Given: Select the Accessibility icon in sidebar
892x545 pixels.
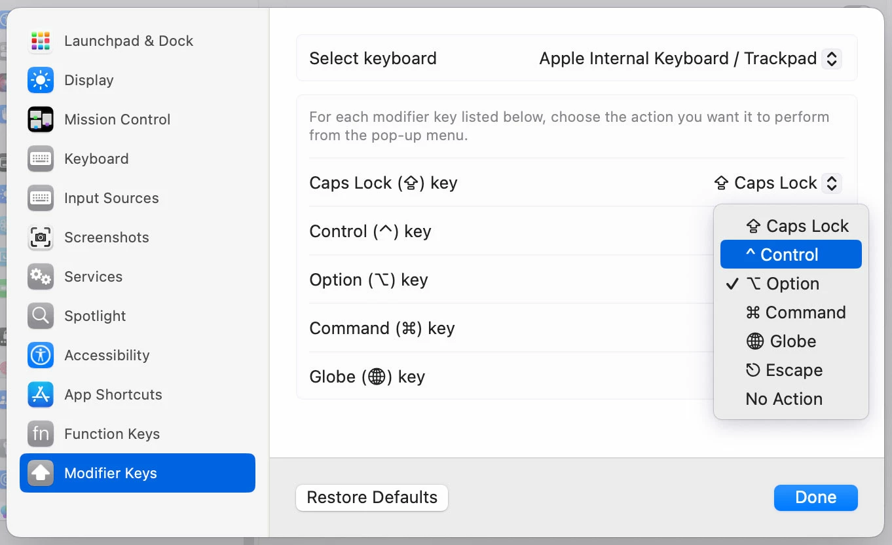Looking at the screenshot, I should 41,356.
